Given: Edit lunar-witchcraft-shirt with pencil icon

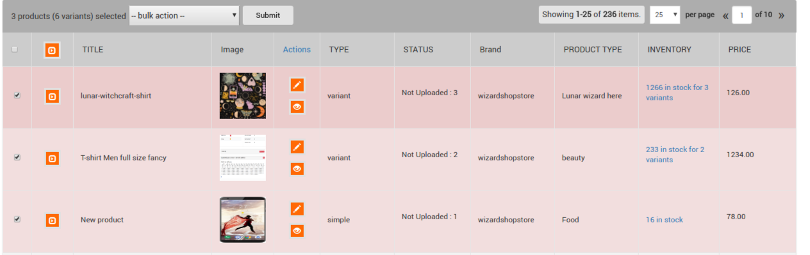Looking at the screenshot, I should coord(297,85).
